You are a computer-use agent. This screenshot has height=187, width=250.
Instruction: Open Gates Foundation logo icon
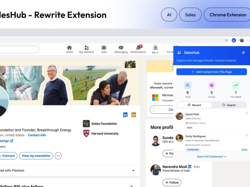point(86,124)
